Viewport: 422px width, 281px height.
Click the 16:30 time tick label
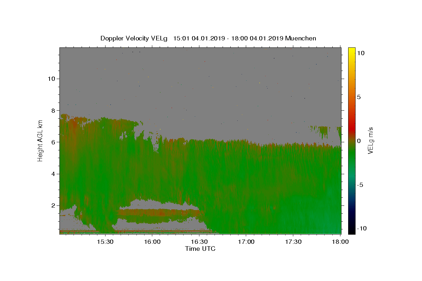pyautogui.click(x=199, y=242)
